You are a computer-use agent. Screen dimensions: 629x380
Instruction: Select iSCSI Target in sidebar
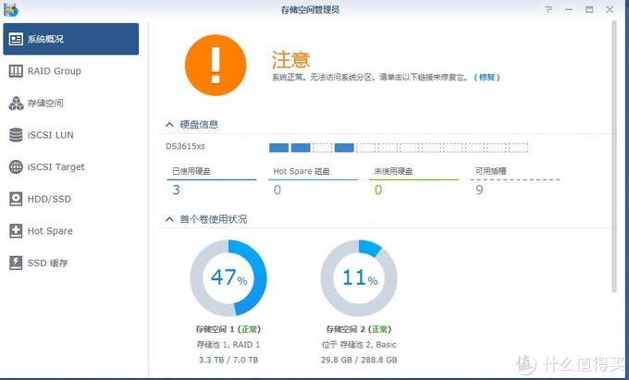[x=71, y=166]
